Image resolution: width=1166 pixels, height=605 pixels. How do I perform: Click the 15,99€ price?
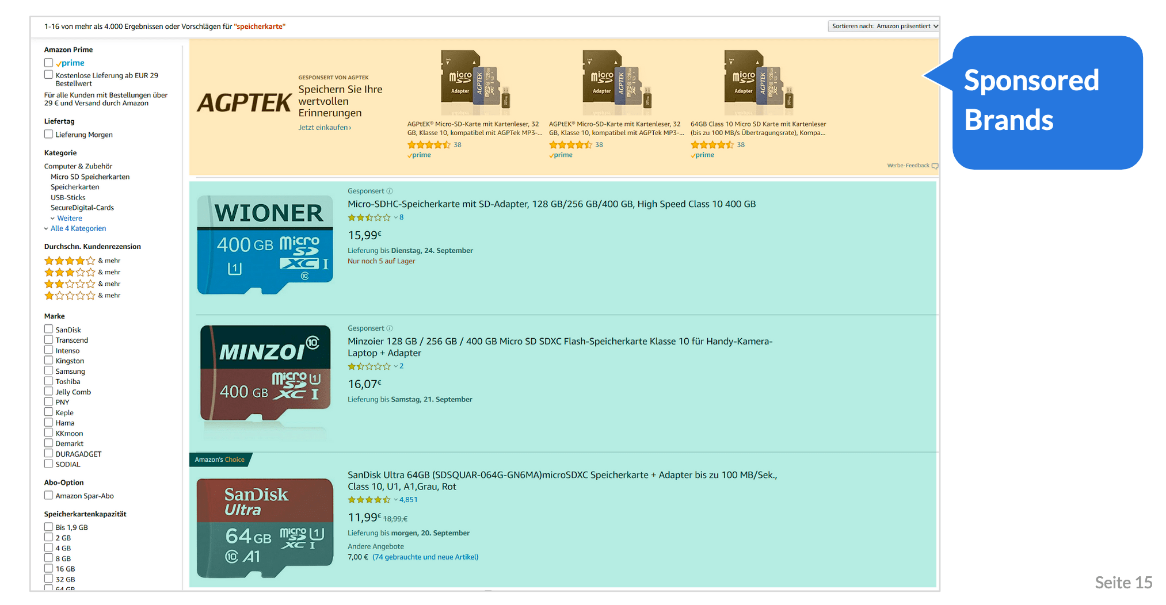point(364,235)
